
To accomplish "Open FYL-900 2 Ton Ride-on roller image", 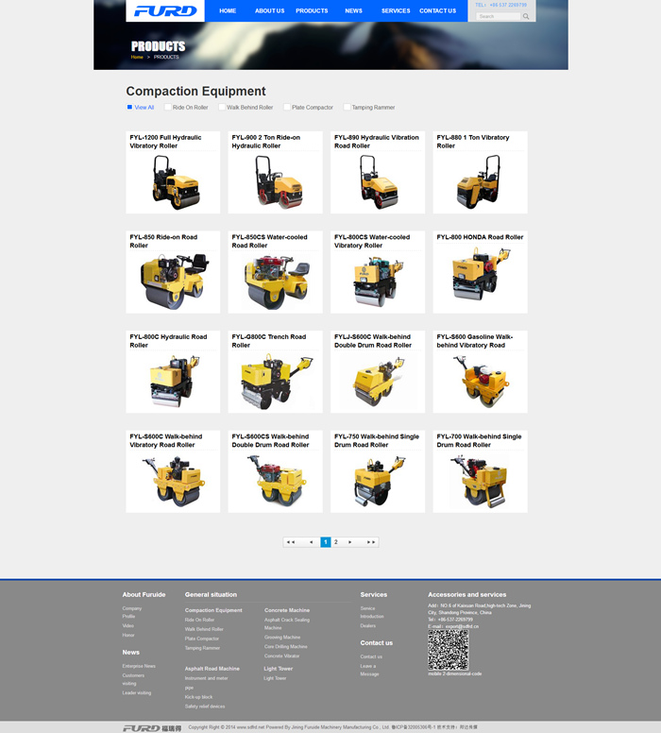I will (x=278, y=182).
